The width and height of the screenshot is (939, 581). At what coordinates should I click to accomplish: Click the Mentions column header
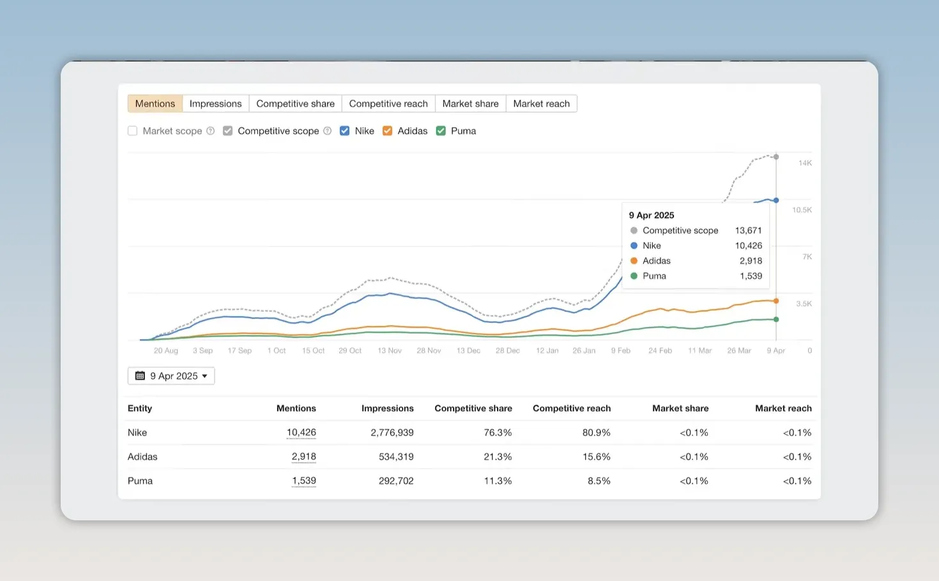click(296, 408)
